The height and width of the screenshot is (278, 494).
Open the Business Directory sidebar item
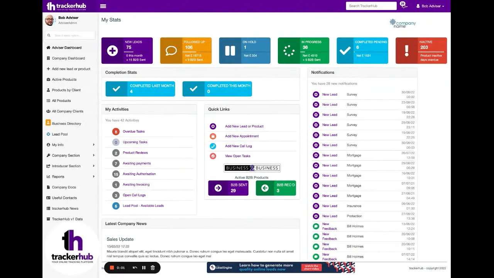point(64,124)
